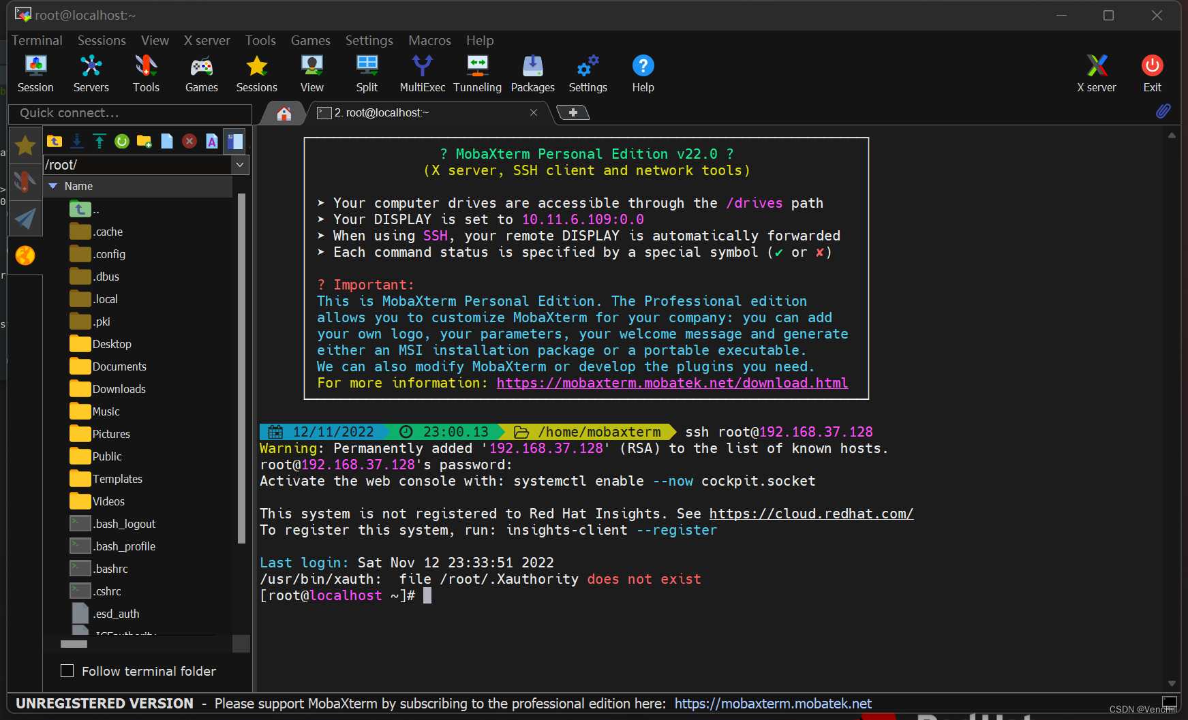Open the Settings menu
1188x720 pixels.
[369, 40]
